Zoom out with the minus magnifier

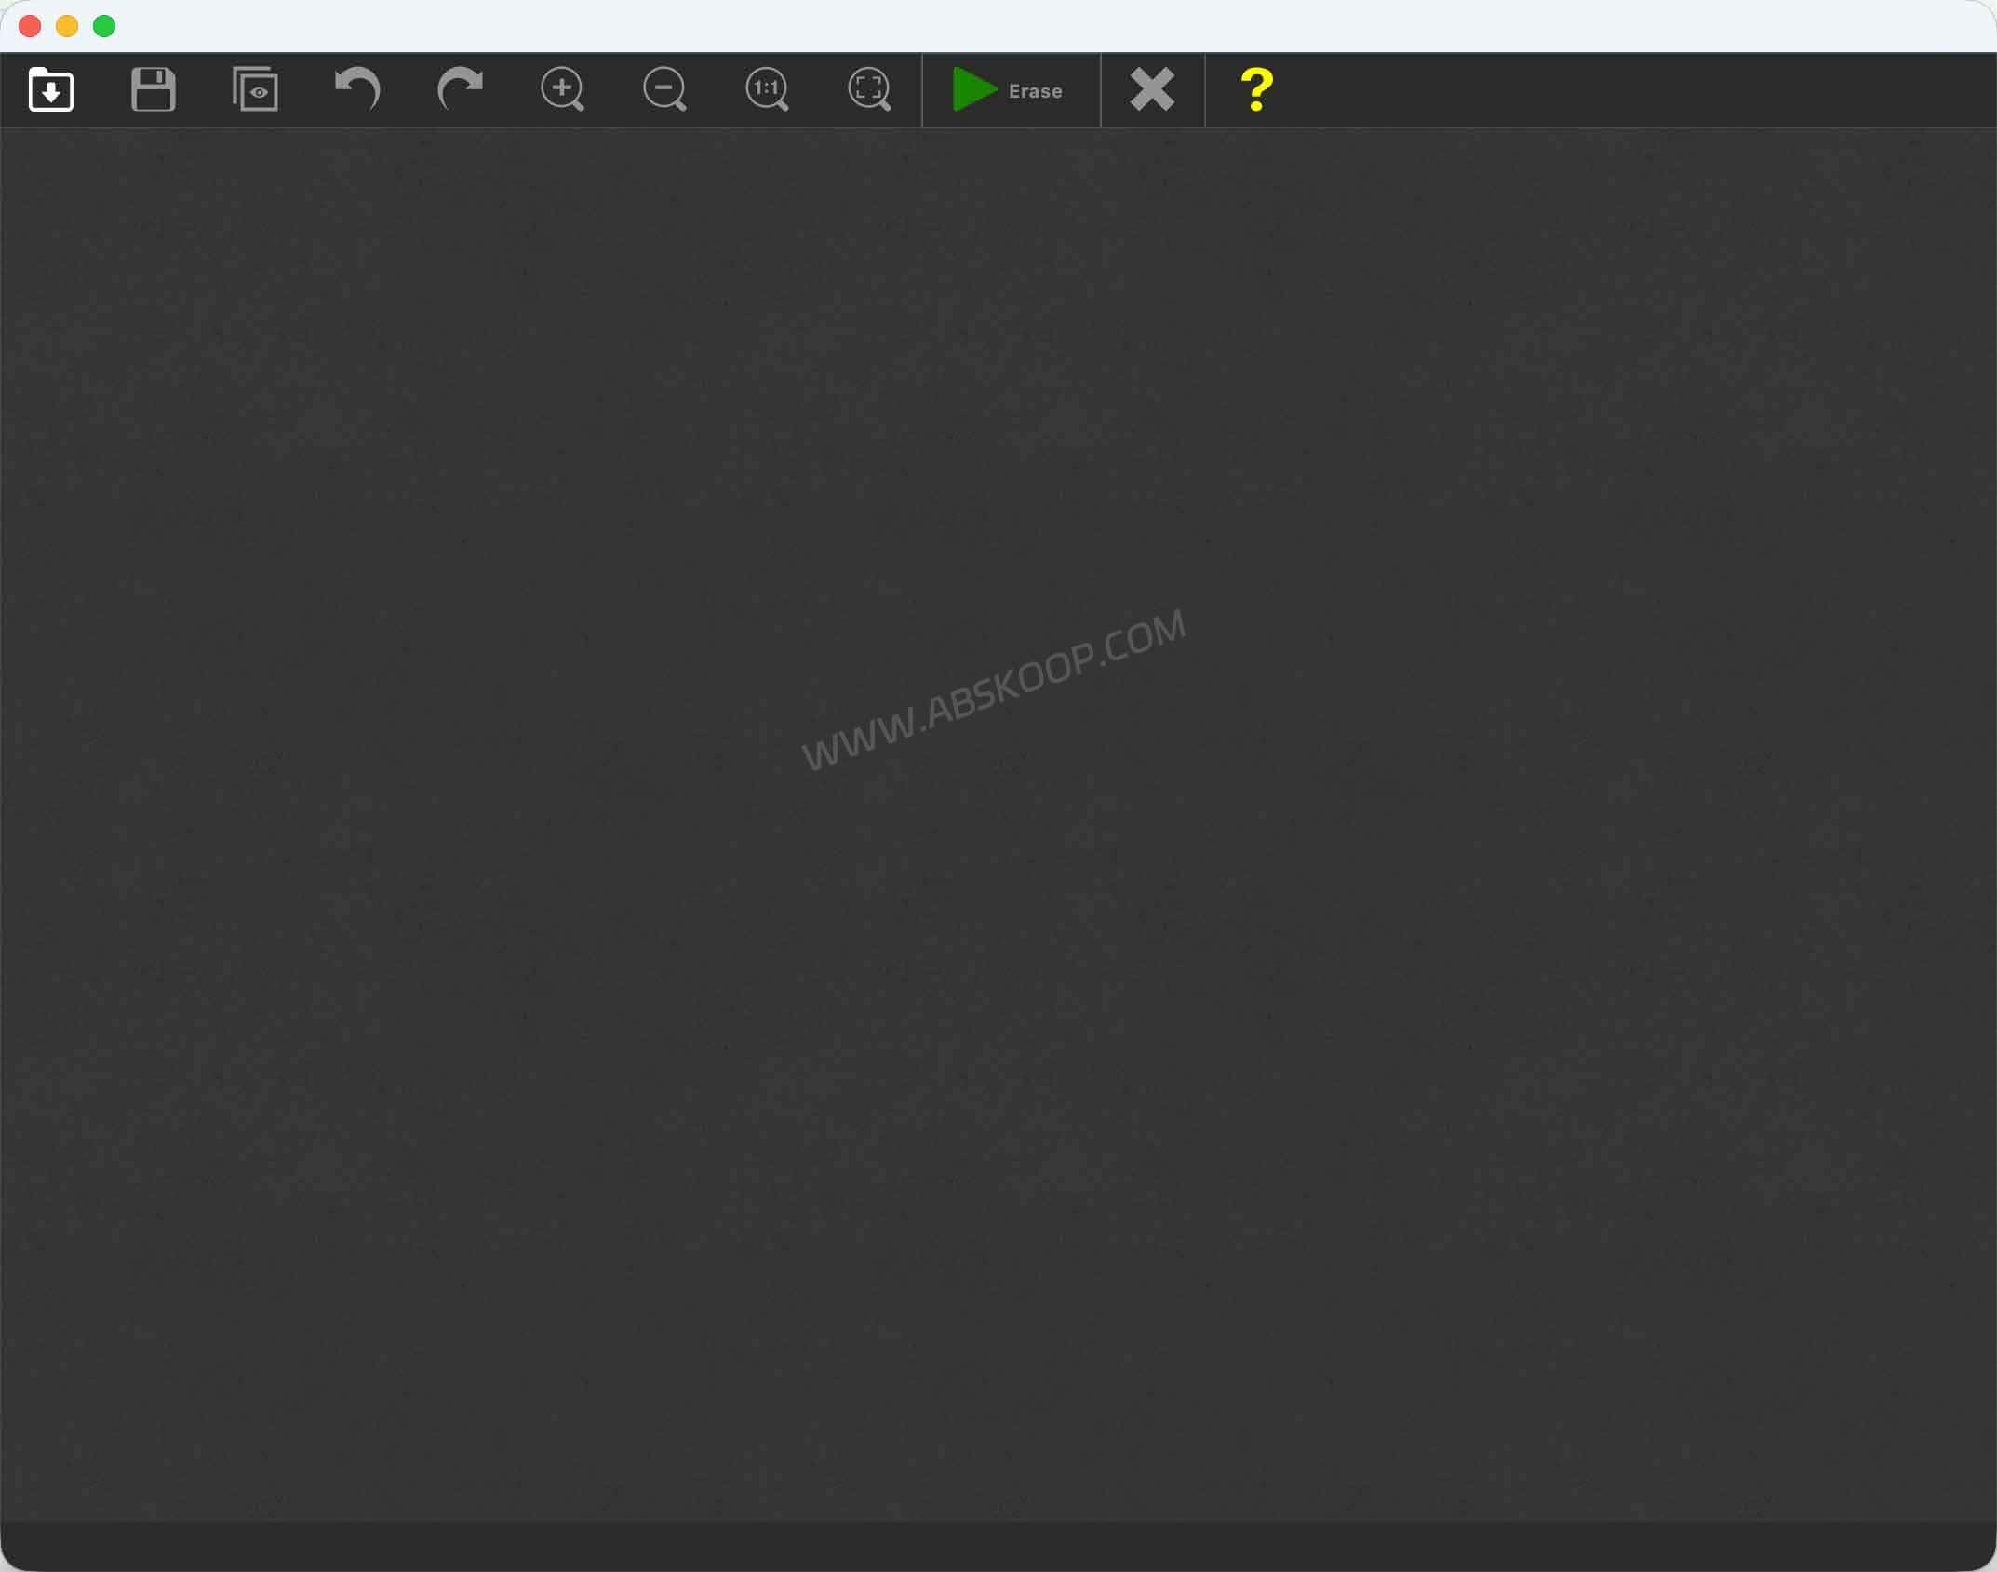[664, 89]
